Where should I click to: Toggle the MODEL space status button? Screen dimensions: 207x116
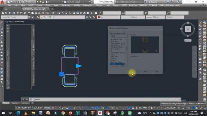click(47, 108)
